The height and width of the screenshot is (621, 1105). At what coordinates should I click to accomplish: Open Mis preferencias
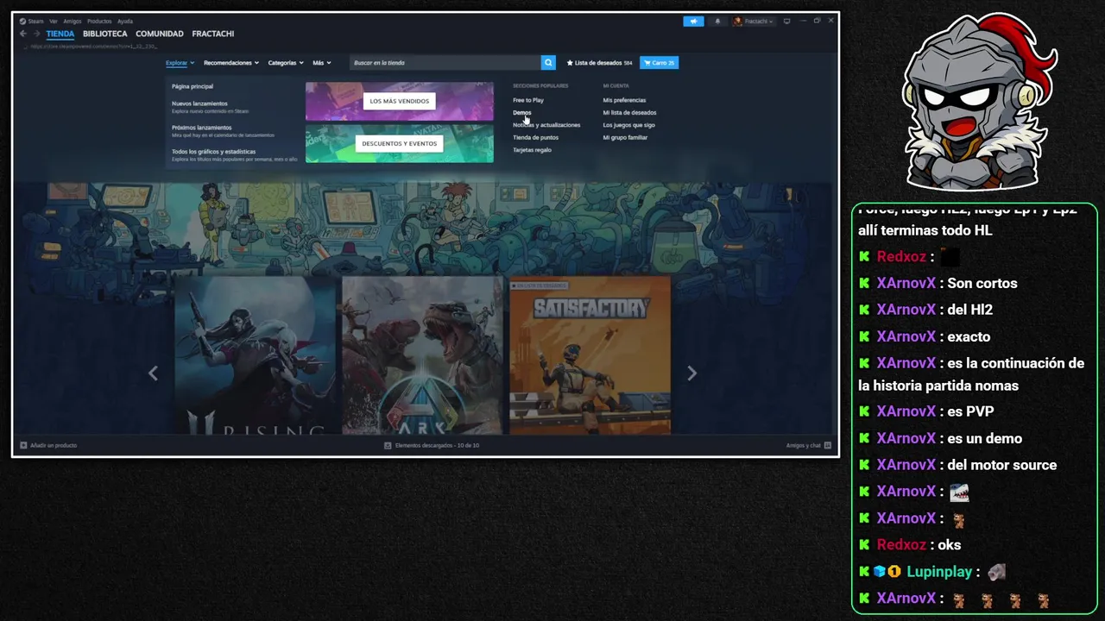tap(624, 100)
